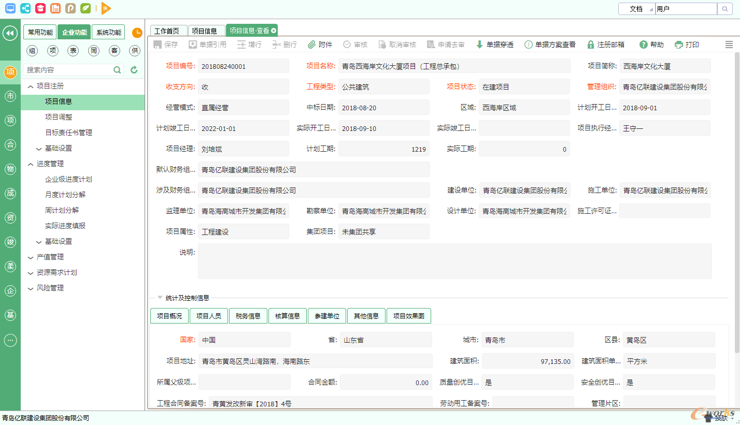
Task: Close the 项目信息:查看 tab
Action: coord(274,31)
